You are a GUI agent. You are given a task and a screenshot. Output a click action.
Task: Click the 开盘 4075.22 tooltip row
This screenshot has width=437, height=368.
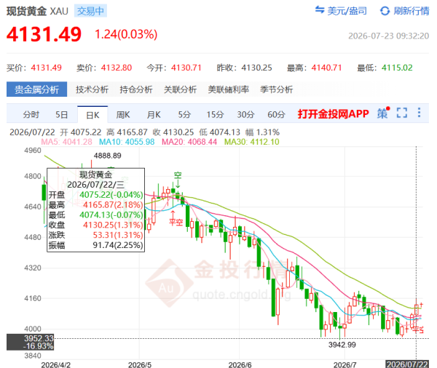click(95, 195)
